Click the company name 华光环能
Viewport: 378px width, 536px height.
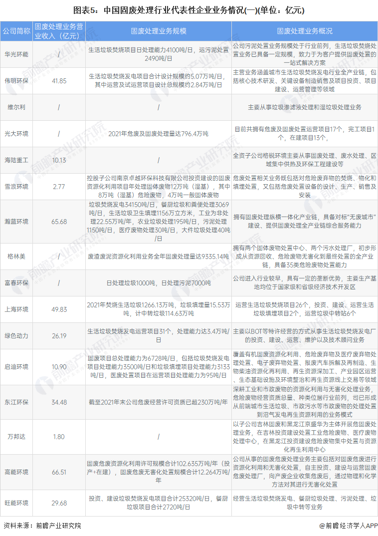(x=16, y=54)
